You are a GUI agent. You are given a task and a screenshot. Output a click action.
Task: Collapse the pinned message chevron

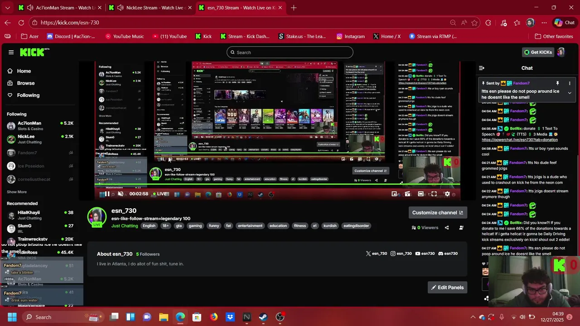[570, 93]
